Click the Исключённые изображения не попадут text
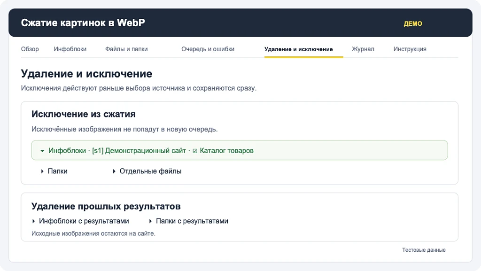The height and width of the screenshot is (271, 481). point(124,129)
